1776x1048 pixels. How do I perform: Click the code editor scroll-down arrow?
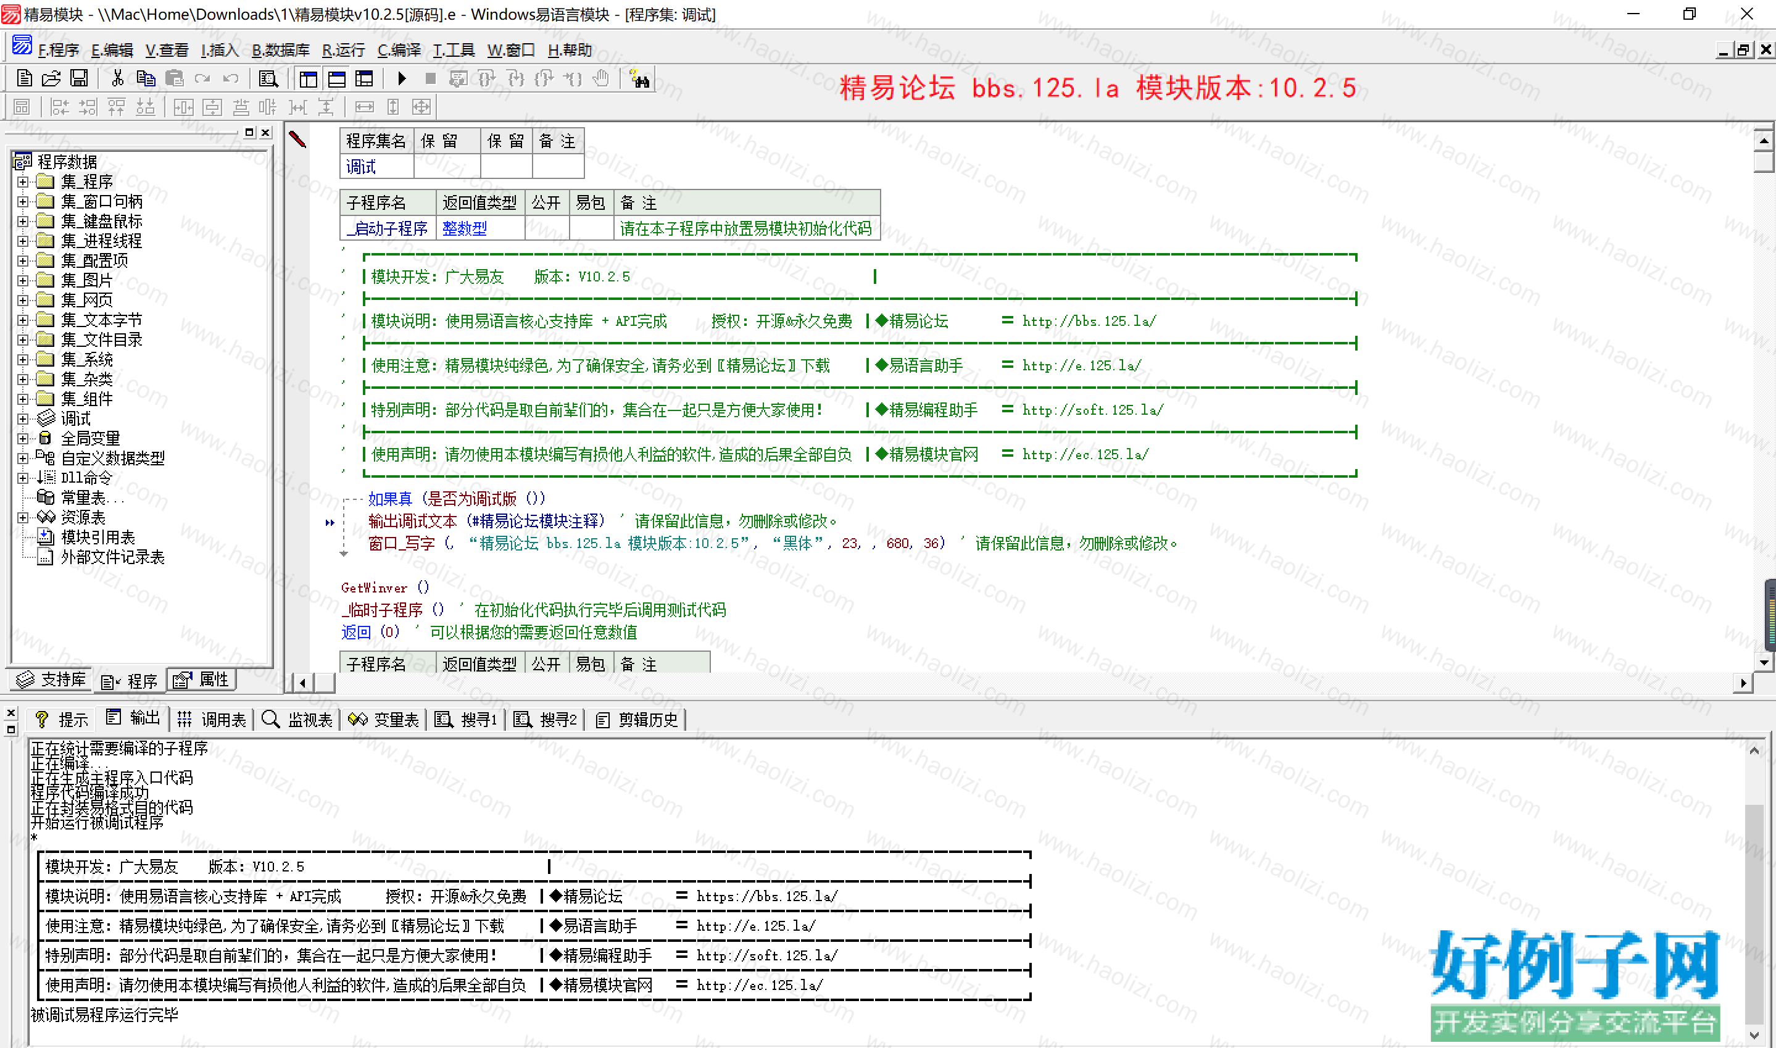tap(1764, 662)
